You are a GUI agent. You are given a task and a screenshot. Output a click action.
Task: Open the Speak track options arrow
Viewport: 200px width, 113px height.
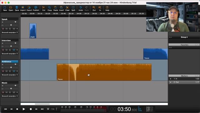coord(17,29)
